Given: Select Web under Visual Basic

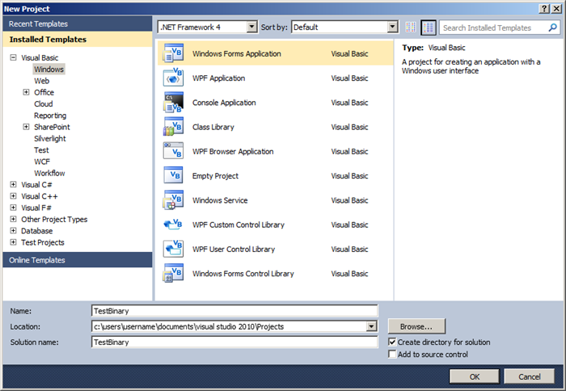Looking at the screenshot, I should tap(41, 81).
